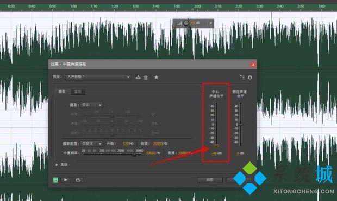Select the 提取 tab

(62, 92)
